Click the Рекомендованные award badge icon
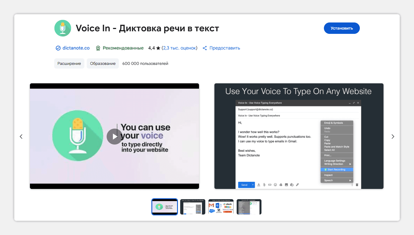 [x=98, y=48]
